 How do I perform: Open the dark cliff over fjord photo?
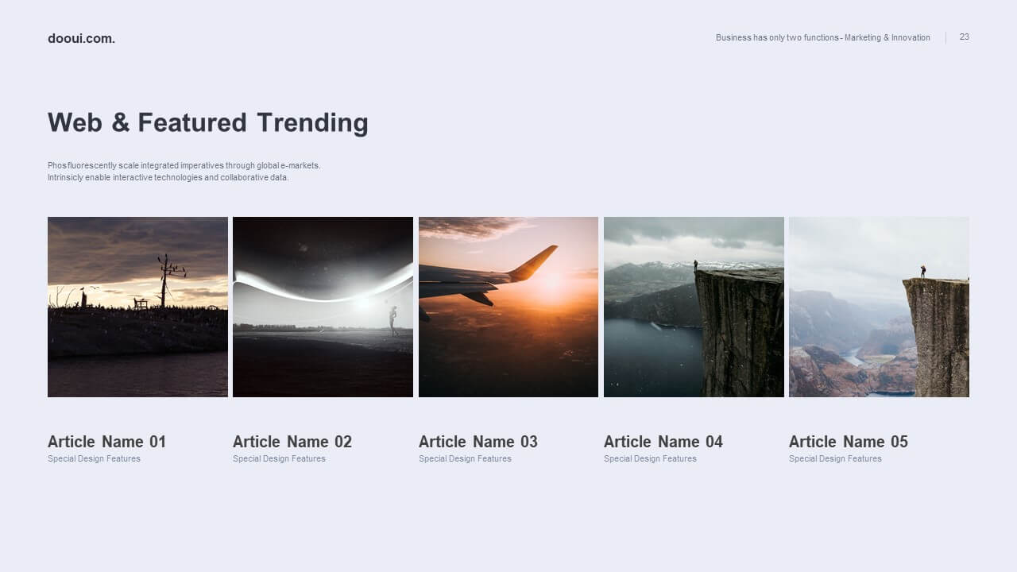694,307
